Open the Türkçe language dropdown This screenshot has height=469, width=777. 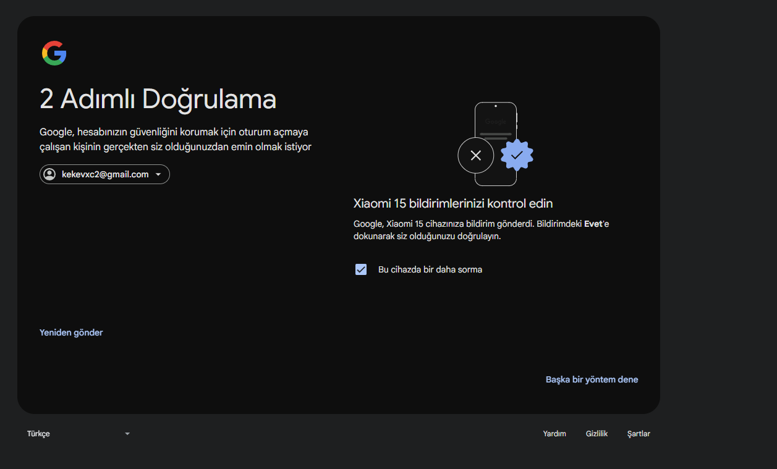79,434
